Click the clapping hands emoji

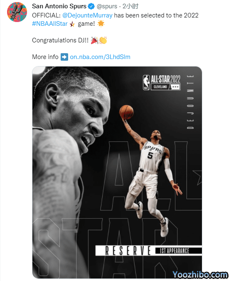click(103, 40)
